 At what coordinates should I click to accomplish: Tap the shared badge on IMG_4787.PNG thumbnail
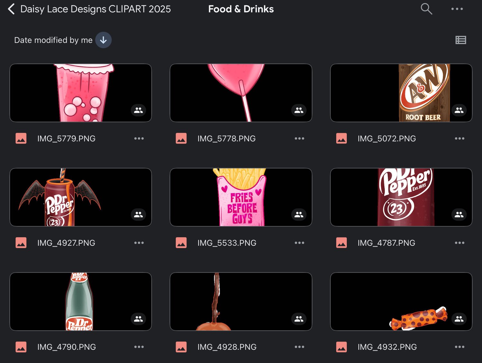[x=459, y=214]
